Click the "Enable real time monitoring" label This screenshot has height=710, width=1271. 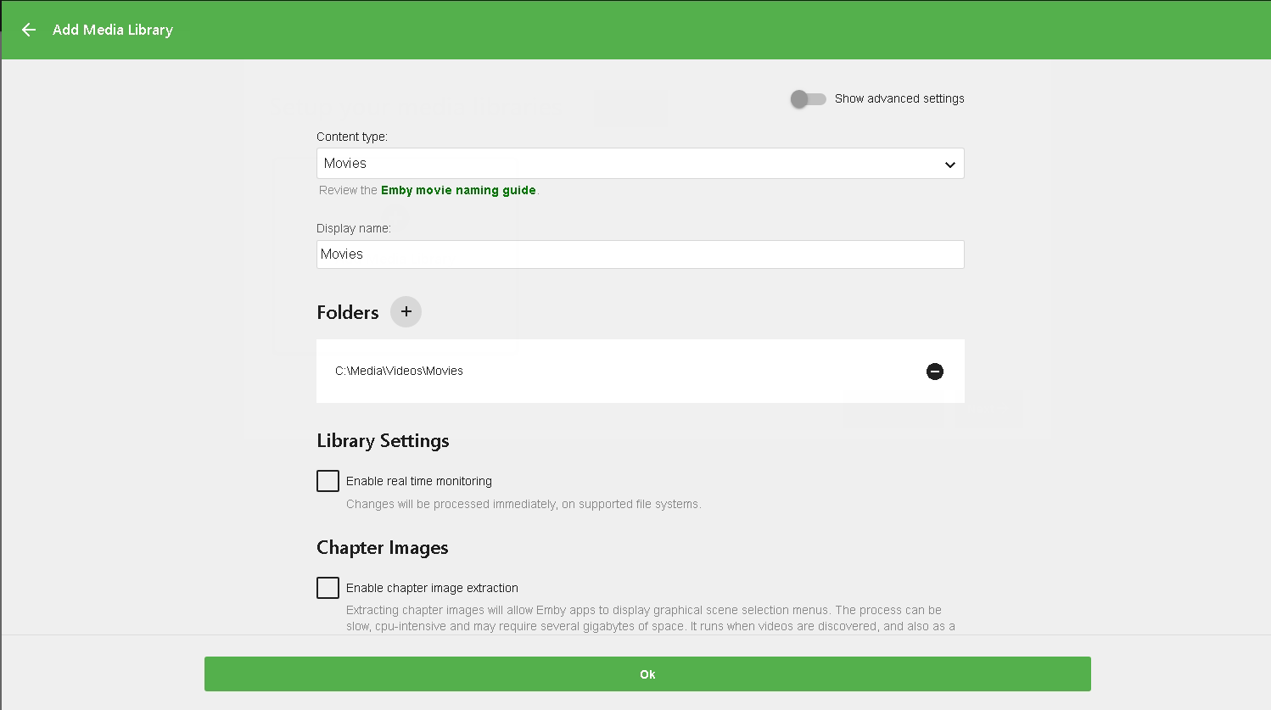[418, 481]
